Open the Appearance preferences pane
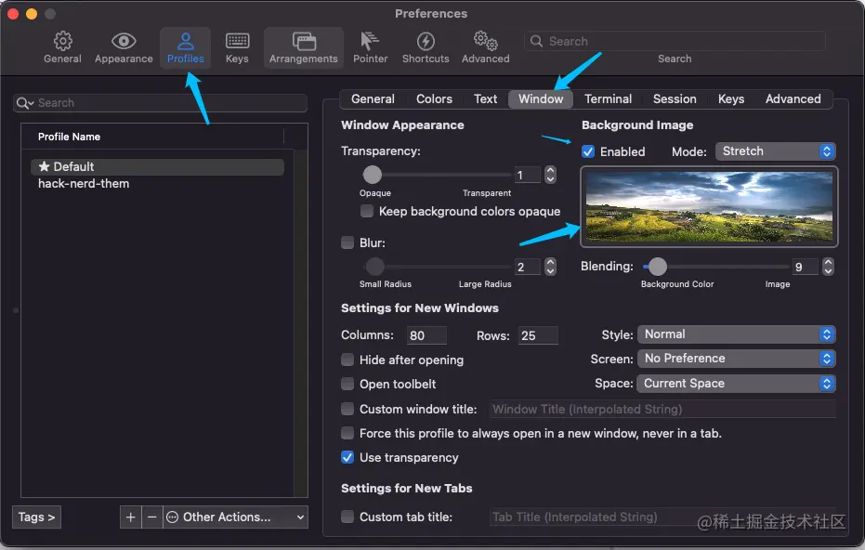This screenshot has height=550, width=865. click(124, 48)
